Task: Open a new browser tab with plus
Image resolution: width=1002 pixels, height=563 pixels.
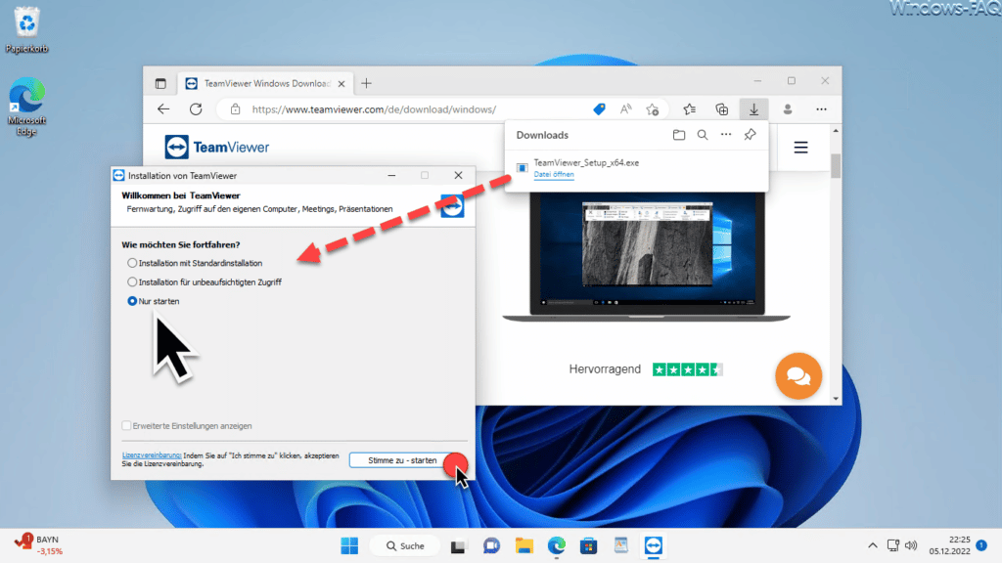Action: pos(366,84)
